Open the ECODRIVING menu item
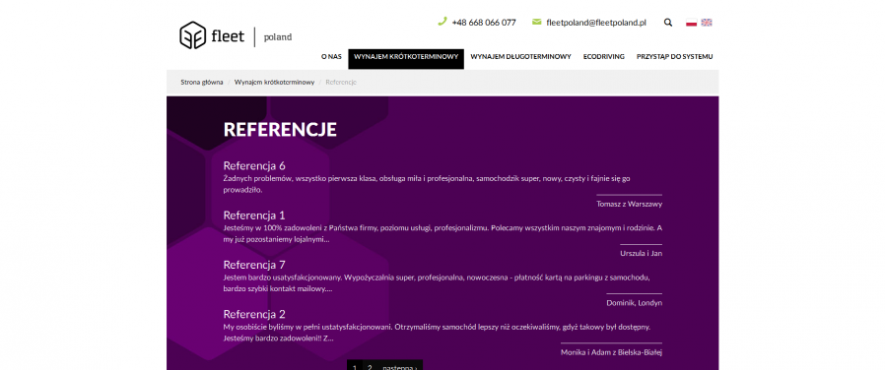 [x=604, y=57]
